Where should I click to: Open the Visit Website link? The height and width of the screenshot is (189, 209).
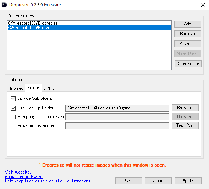pos(18,172)
